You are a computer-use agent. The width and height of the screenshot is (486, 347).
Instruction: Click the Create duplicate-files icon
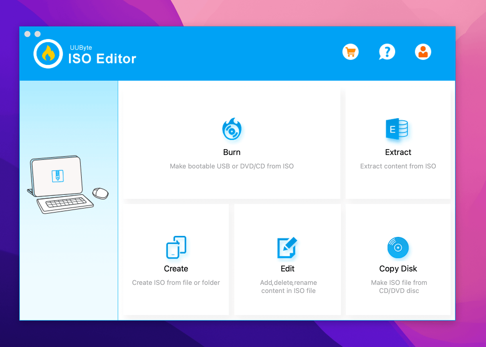176,247
